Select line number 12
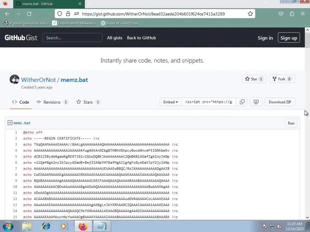 coord(15,199)
